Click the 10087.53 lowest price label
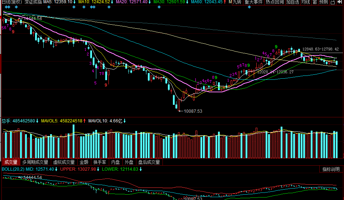The width and height of the screenshot is (344, 200). pos(193,111)
